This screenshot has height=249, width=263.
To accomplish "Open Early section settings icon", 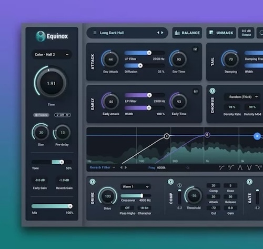I will [196, 92].
